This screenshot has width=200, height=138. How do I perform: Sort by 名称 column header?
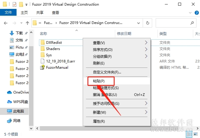(x=43, y=33)
